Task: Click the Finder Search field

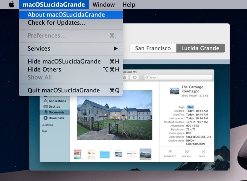Action: 178,77
